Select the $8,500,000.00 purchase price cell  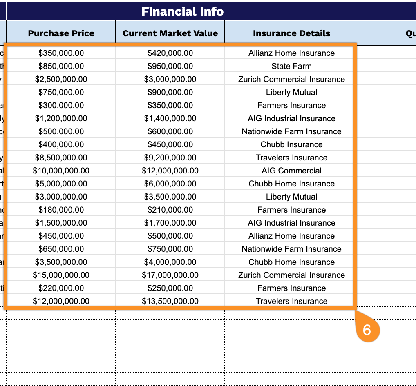[x=61, y=158]
